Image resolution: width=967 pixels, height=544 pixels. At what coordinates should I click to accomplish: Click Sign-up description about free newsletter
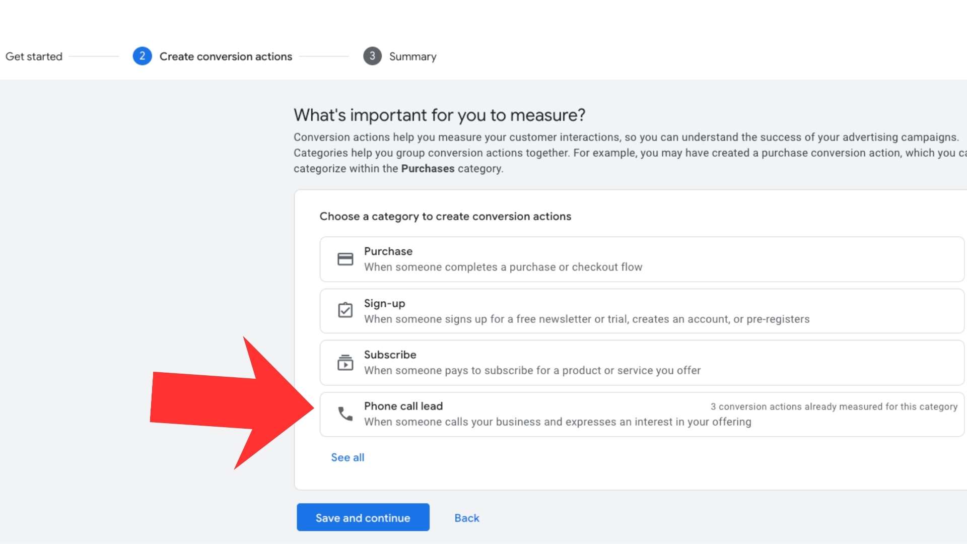coord(586,319)
